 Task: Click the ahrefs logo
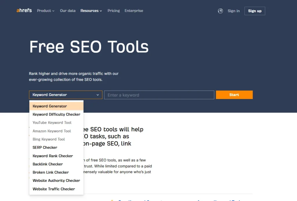(x=24, y=10)
